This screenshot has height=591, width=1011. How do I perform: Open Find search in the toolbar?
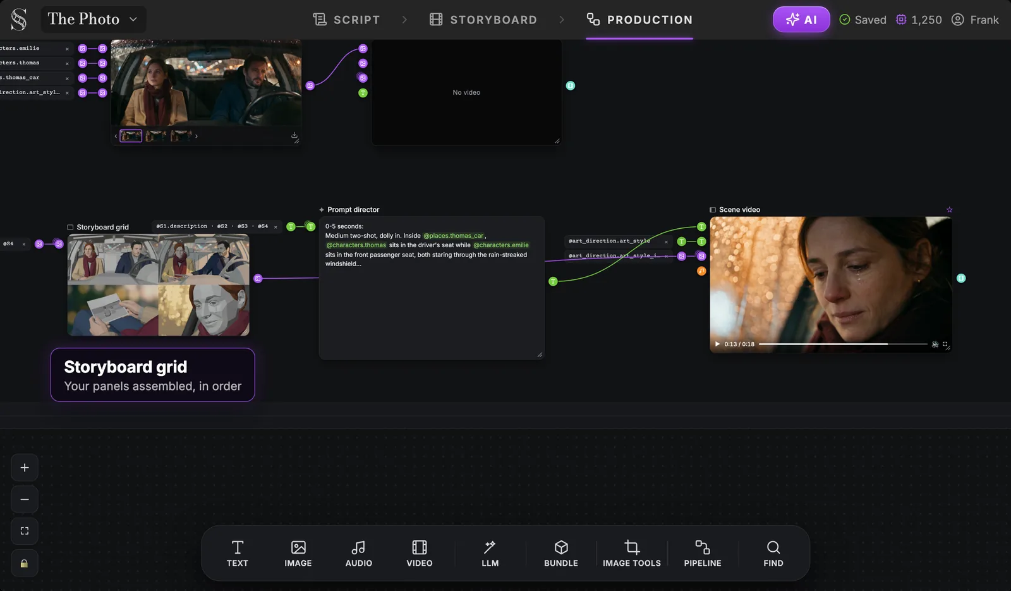(x=773, y=554)
